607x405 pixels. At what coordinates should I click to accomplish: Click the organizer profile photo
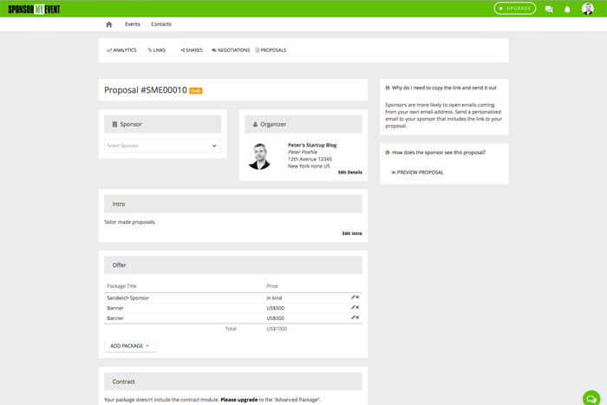tap(259, 156)
